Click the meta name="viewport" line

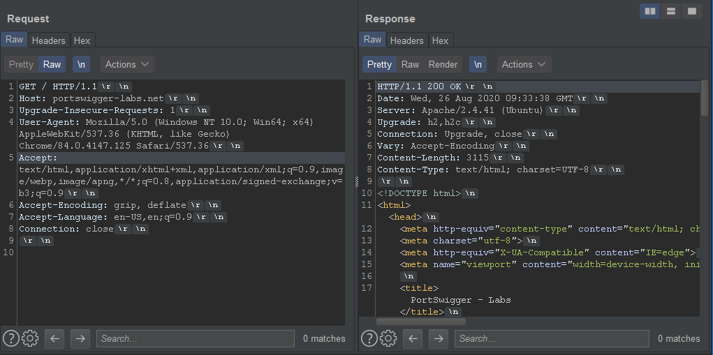(550, 264)
